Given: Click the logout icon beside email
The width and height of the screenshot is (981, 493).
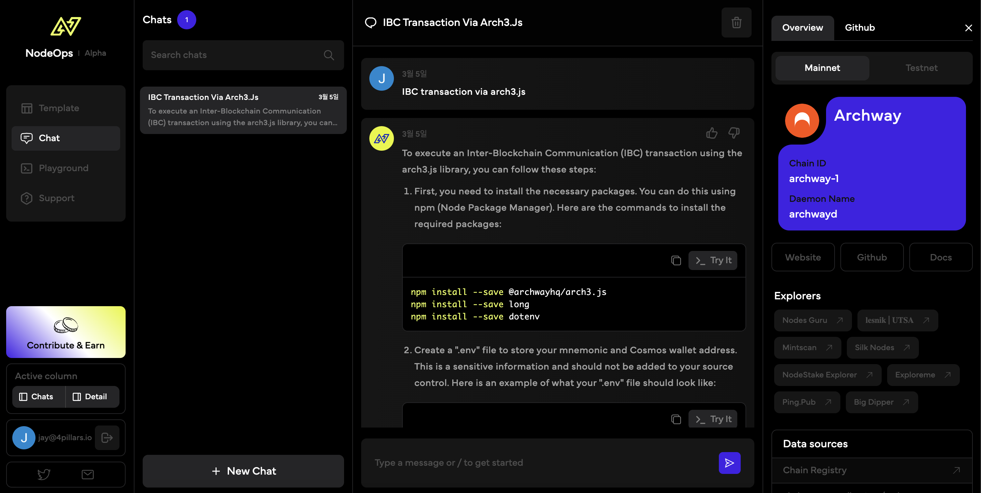Looking at the screenshot, I should tap(107, 438).
